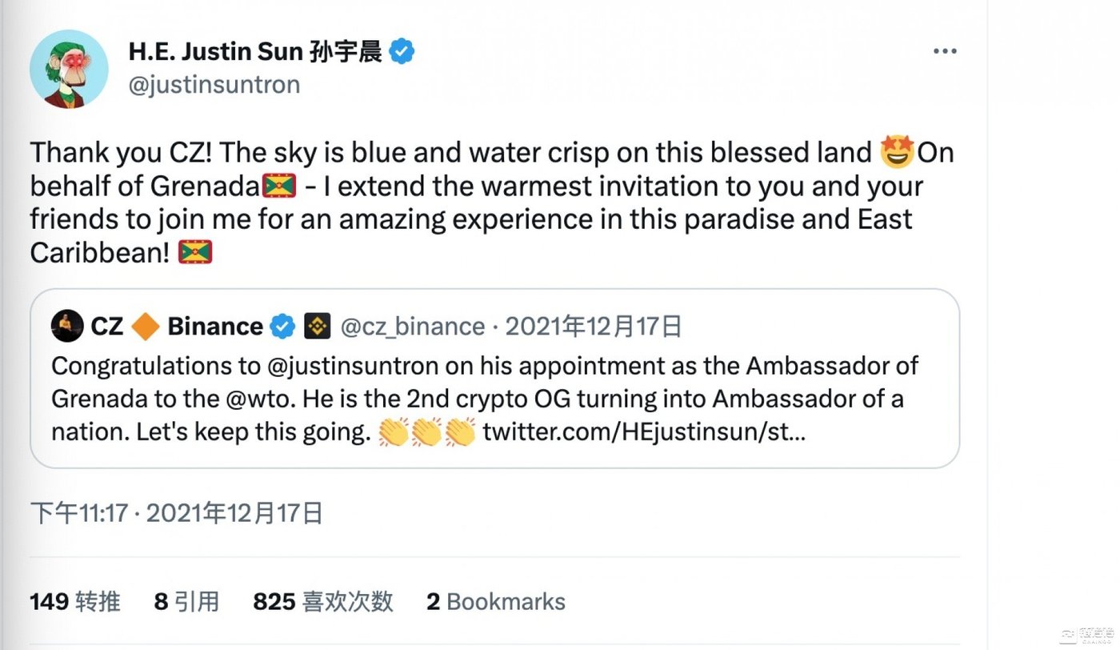Open the @justinsuntron handle under the name

(214, 85)
